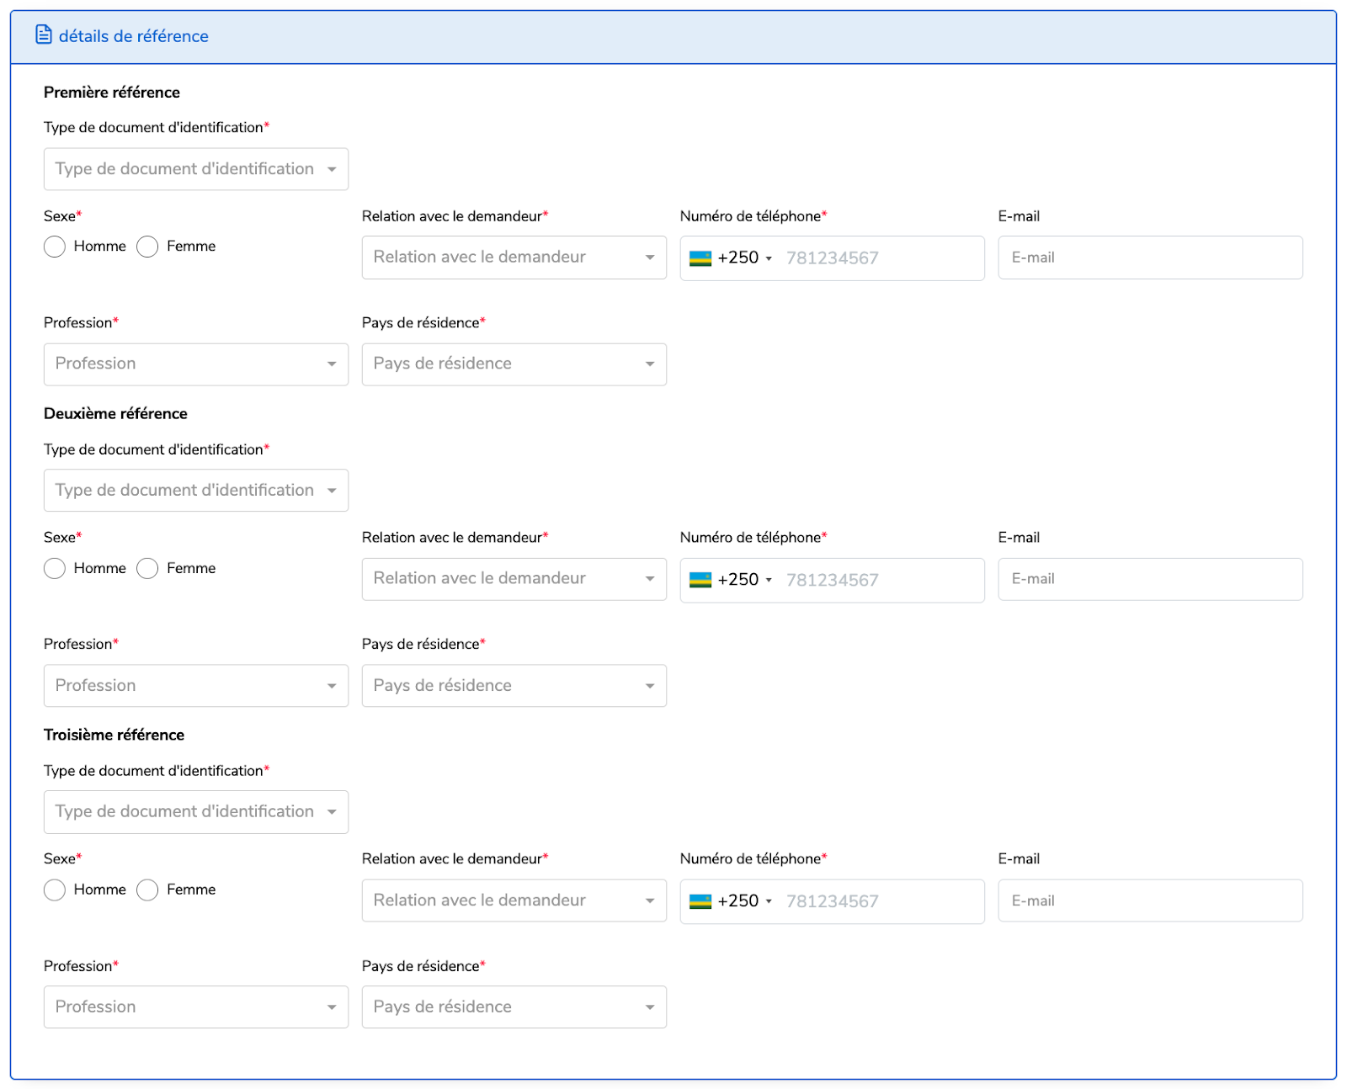Click the Première référence heading
The image size is (1347, 1089).
pyautogui.click(x=112, y=93)
